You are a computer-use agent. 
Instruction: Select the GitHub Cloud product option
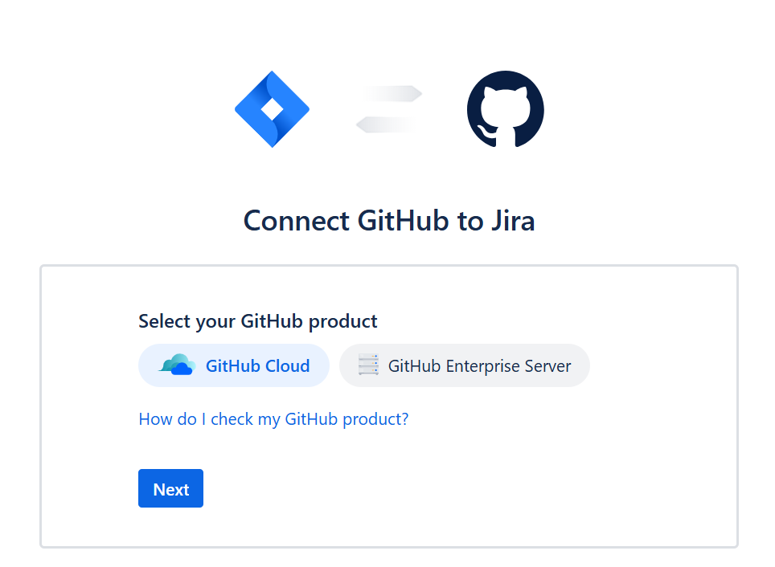234,365
